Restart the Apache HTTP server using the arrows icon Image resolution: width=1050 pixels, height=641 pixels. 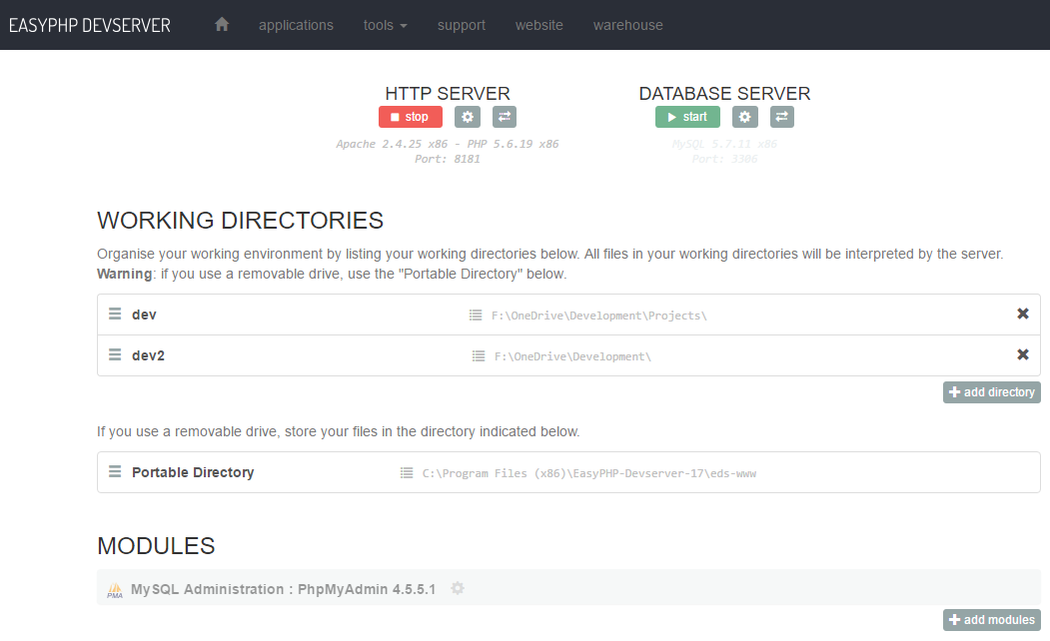pos(504,117)
